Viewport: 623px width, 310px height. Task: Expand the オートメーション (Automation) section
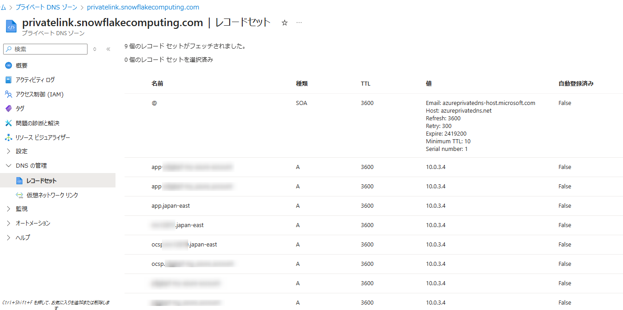pos(9,223)
